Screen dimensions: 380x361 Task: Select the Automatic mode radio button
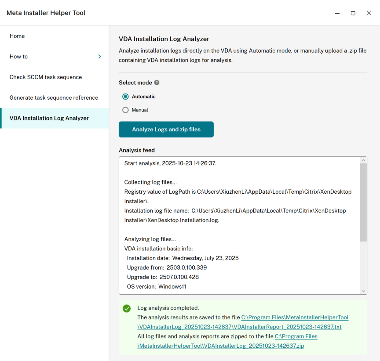tap(126, 97)
